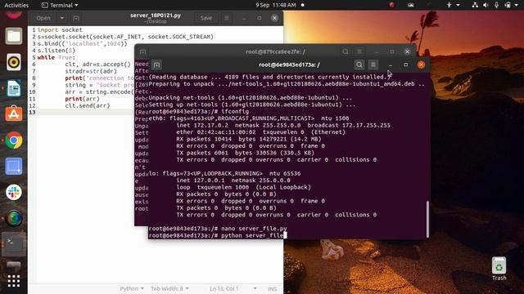This screenshot has width=524, height=294.
Task: Open clock and calendar at 9 Sep 11:48 AM
Action: [x=276, y=5]
